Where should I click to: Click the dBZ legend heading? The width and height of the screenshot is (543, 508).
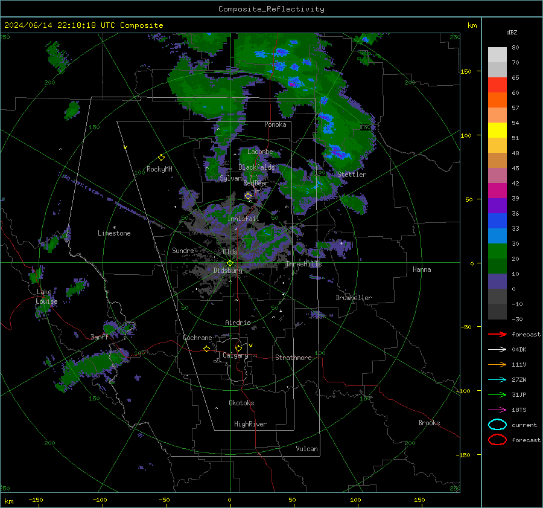(x=512, y=32)
